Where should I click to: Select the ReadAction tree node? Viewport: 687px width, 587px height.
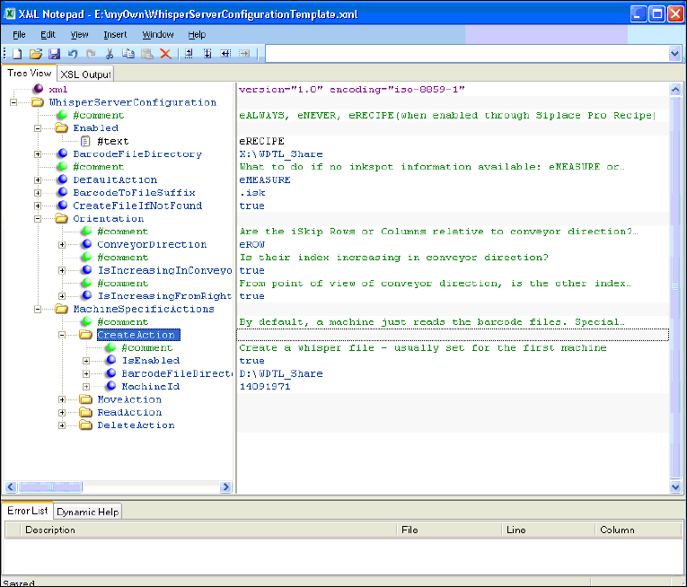click(129, 413)
